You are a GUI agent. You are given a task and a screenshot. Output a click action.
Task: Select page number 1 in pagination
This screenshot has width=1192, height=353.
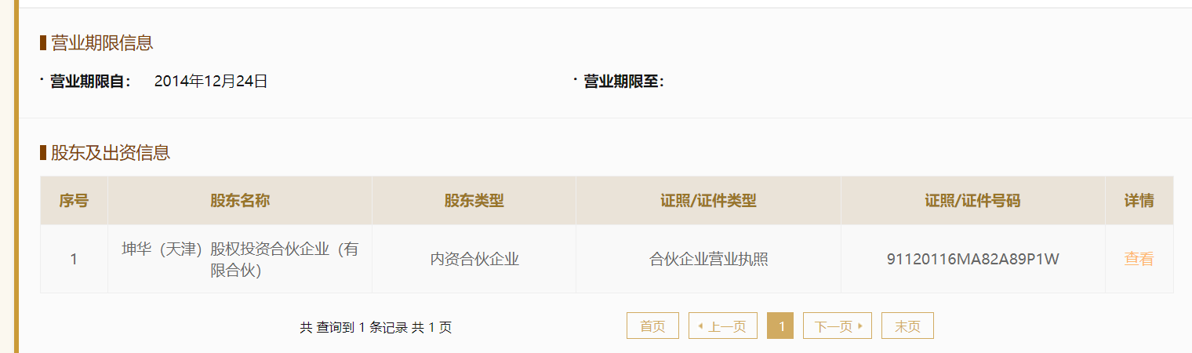pos(780,326)
